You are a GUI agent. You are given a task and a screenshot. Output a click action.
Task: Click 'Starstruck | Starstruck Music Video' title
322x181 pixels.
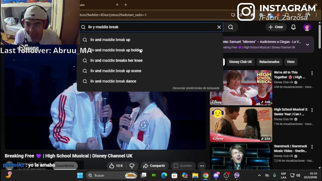291,149
